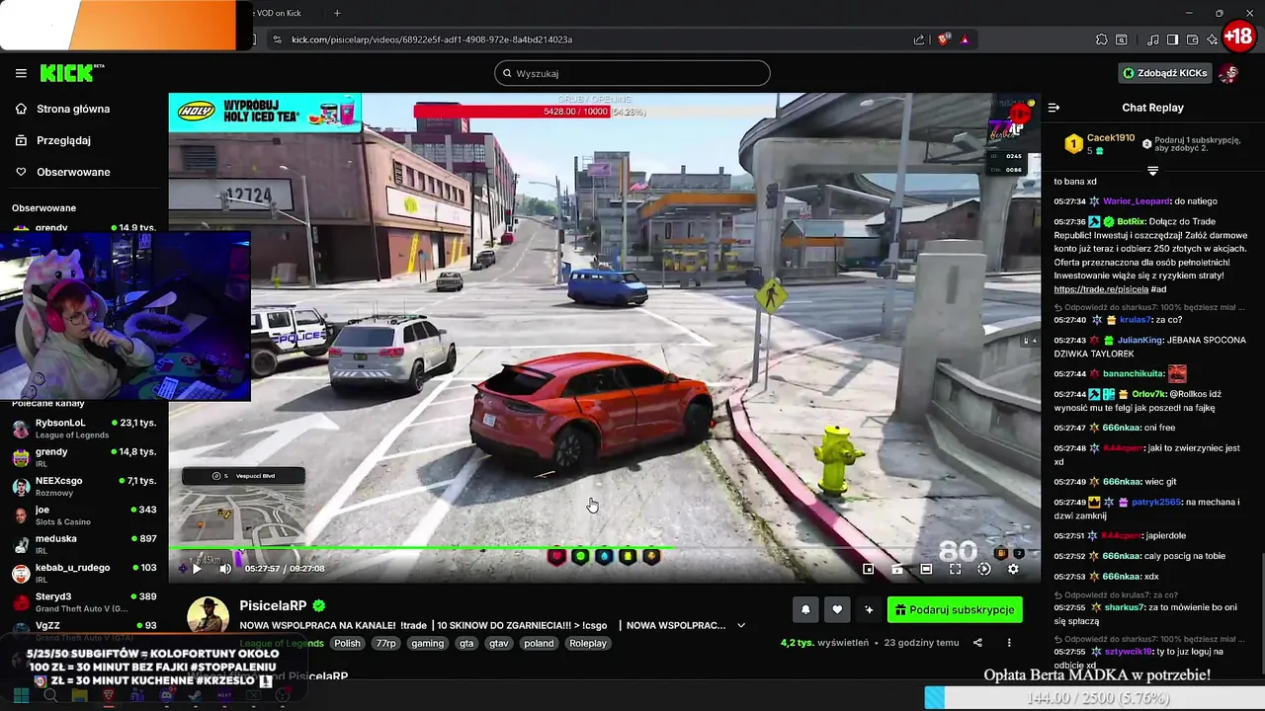Screen dimensions: 1265x711
Task: Open NEEXcsgo recommended channel
Action: 84,486
